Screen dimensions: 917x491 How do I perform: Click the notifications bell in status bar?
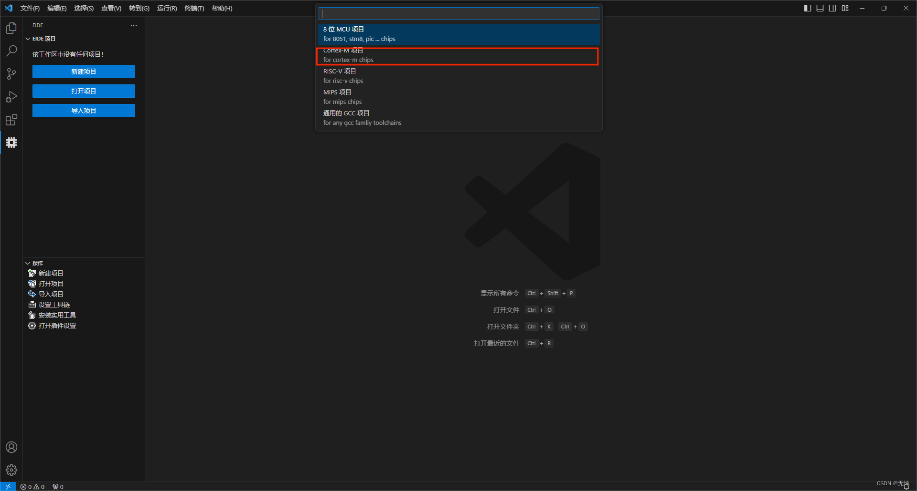point(906,487)
